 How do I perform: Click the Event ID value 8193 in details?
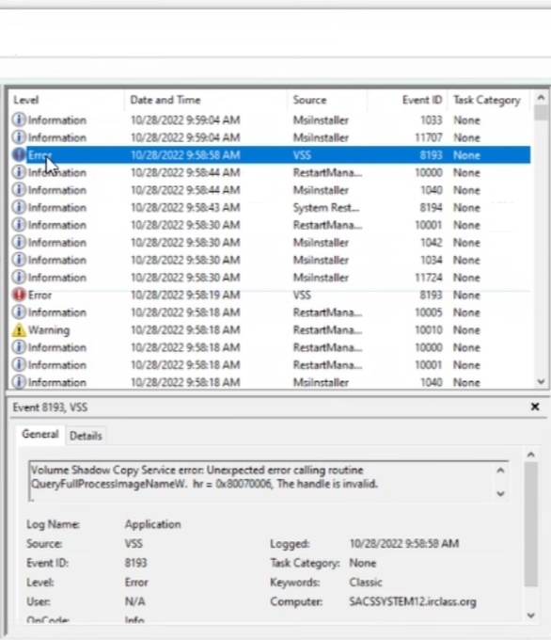coord(135,563)
